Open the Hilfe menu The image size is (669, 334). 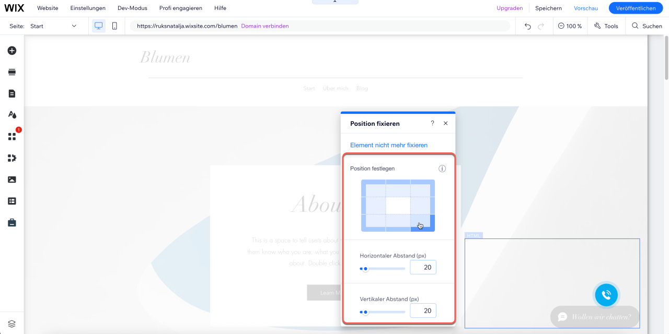pyautogui.click(x=220, y=8)
